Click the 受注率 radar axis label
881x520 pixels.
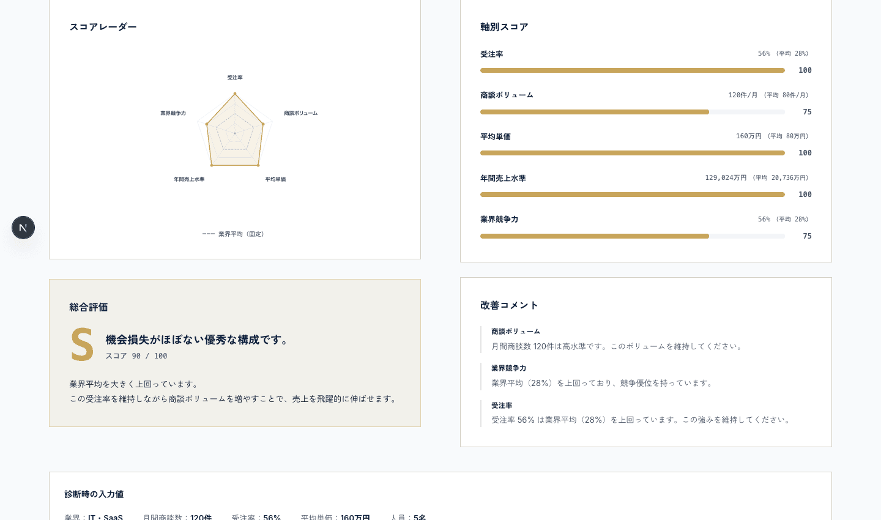point(235,78)
